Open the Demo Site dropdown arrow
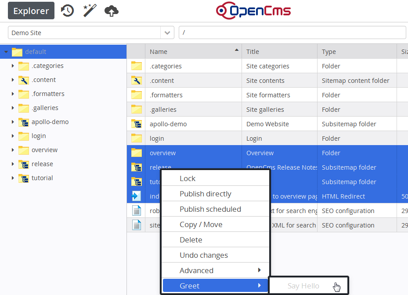This screenshot has height=295, width=408. click(167, 33)
